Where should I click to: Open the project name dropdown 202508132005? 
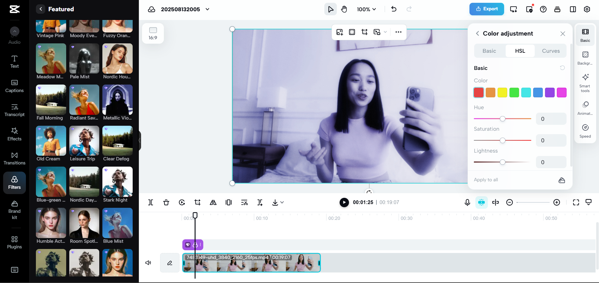tap(207, 9)
